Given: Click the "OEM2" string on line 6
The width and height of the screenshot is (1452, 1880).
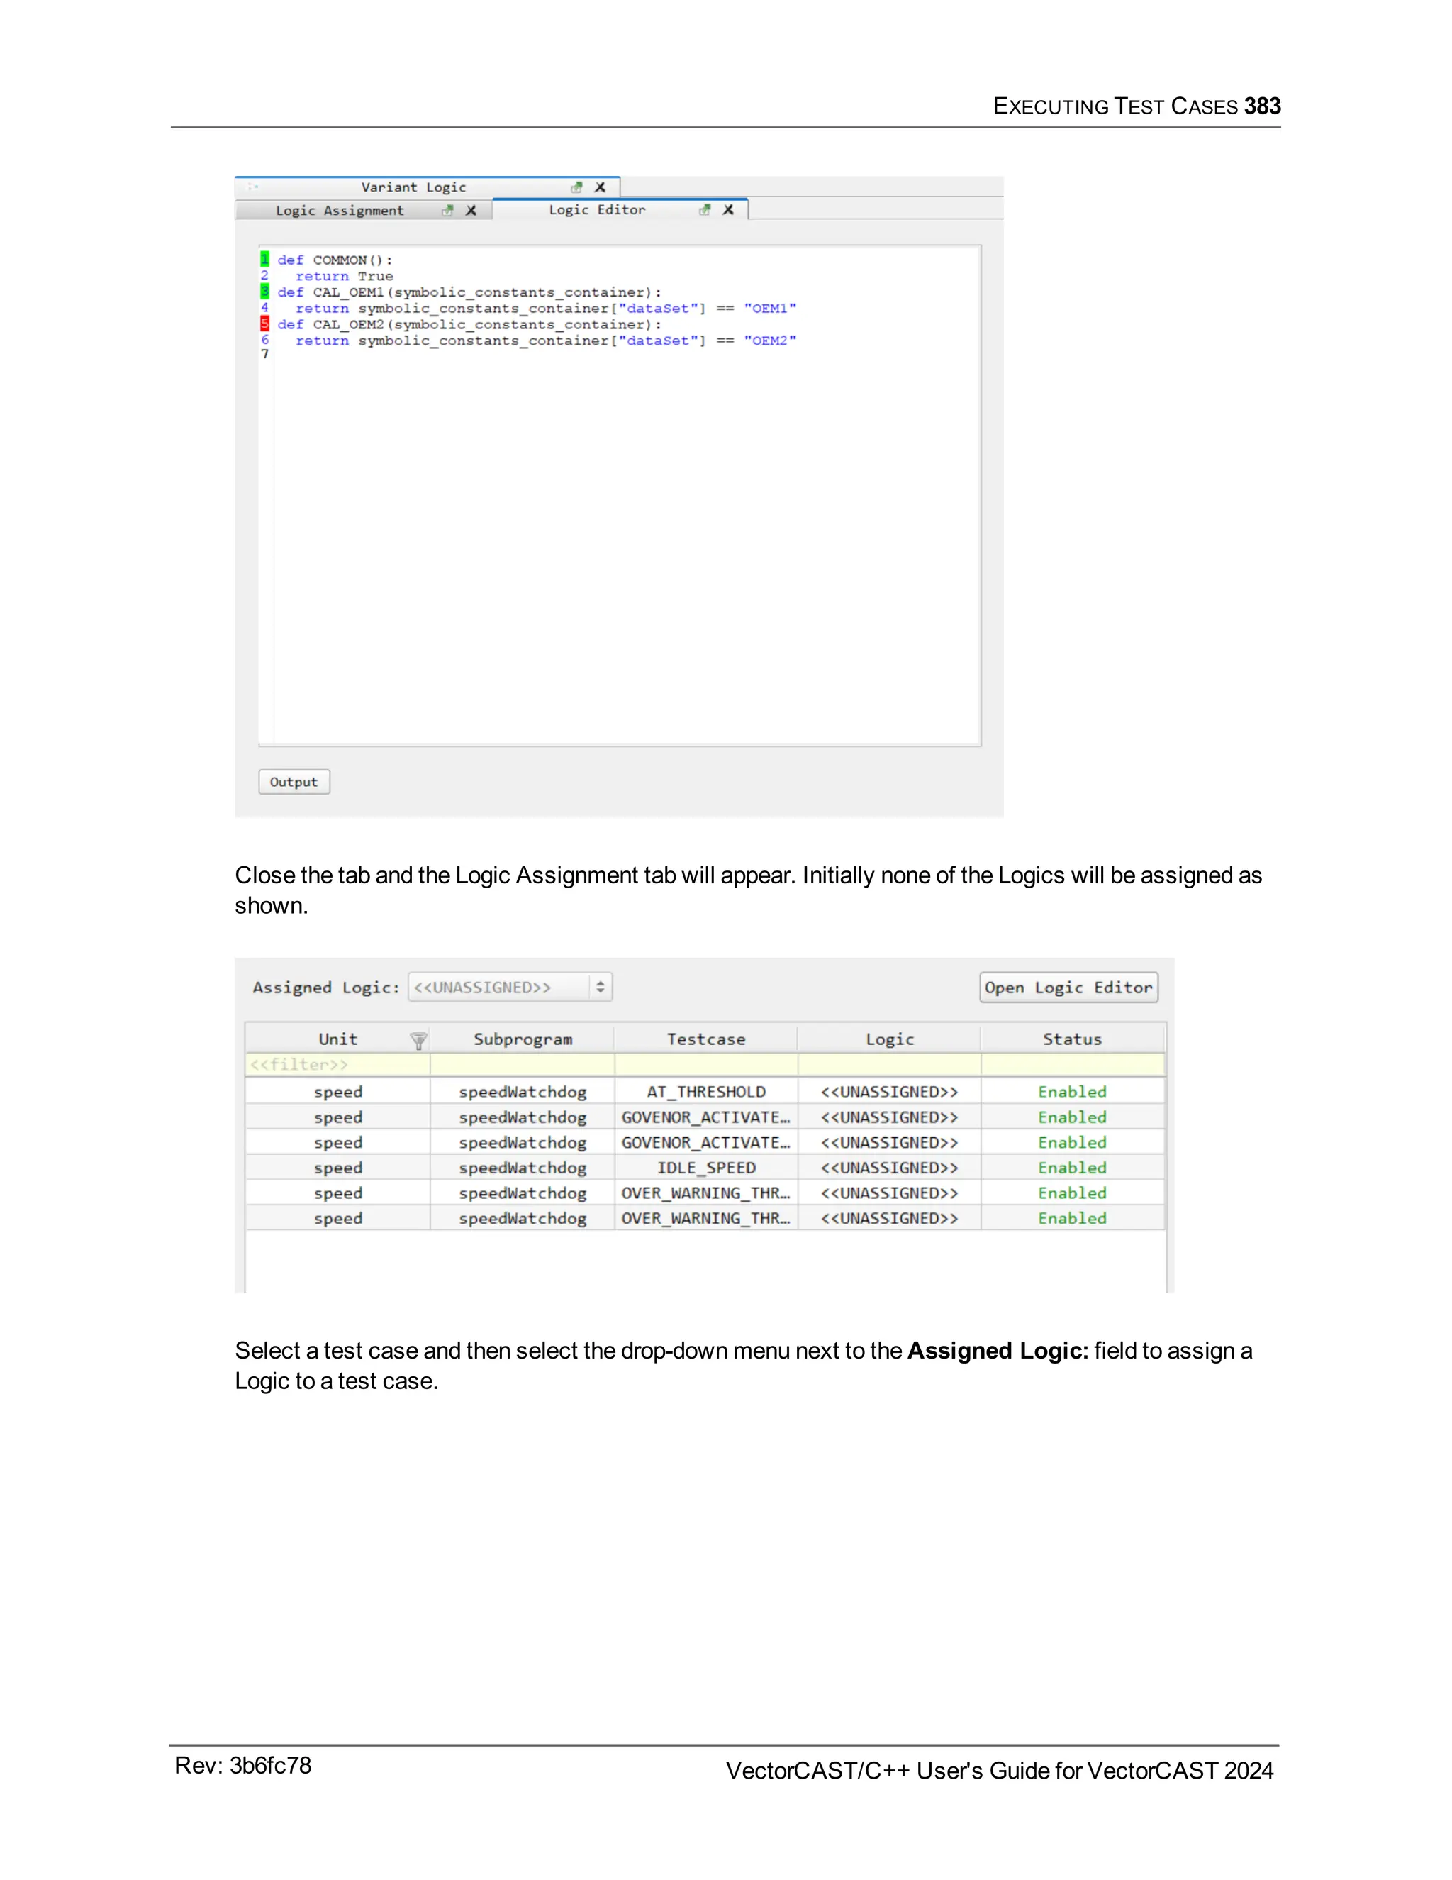Looking at the screenshot, I should click(770, 341).
